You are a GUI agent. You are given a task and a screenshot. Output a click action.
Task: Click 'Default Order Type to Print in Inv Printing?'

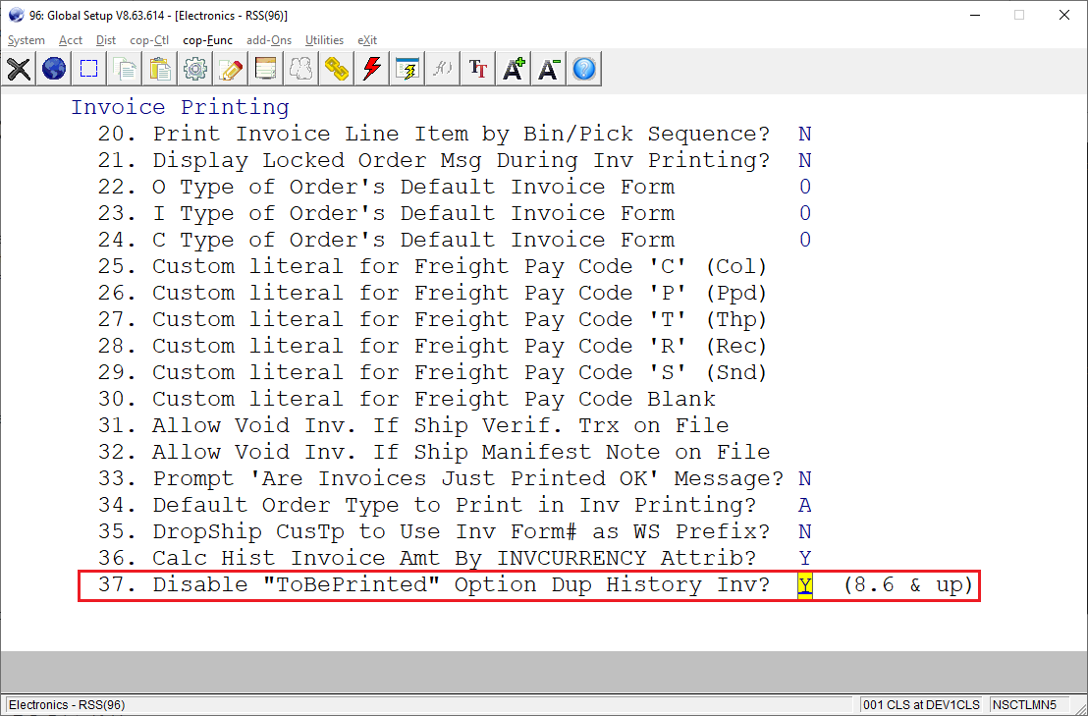455,505
